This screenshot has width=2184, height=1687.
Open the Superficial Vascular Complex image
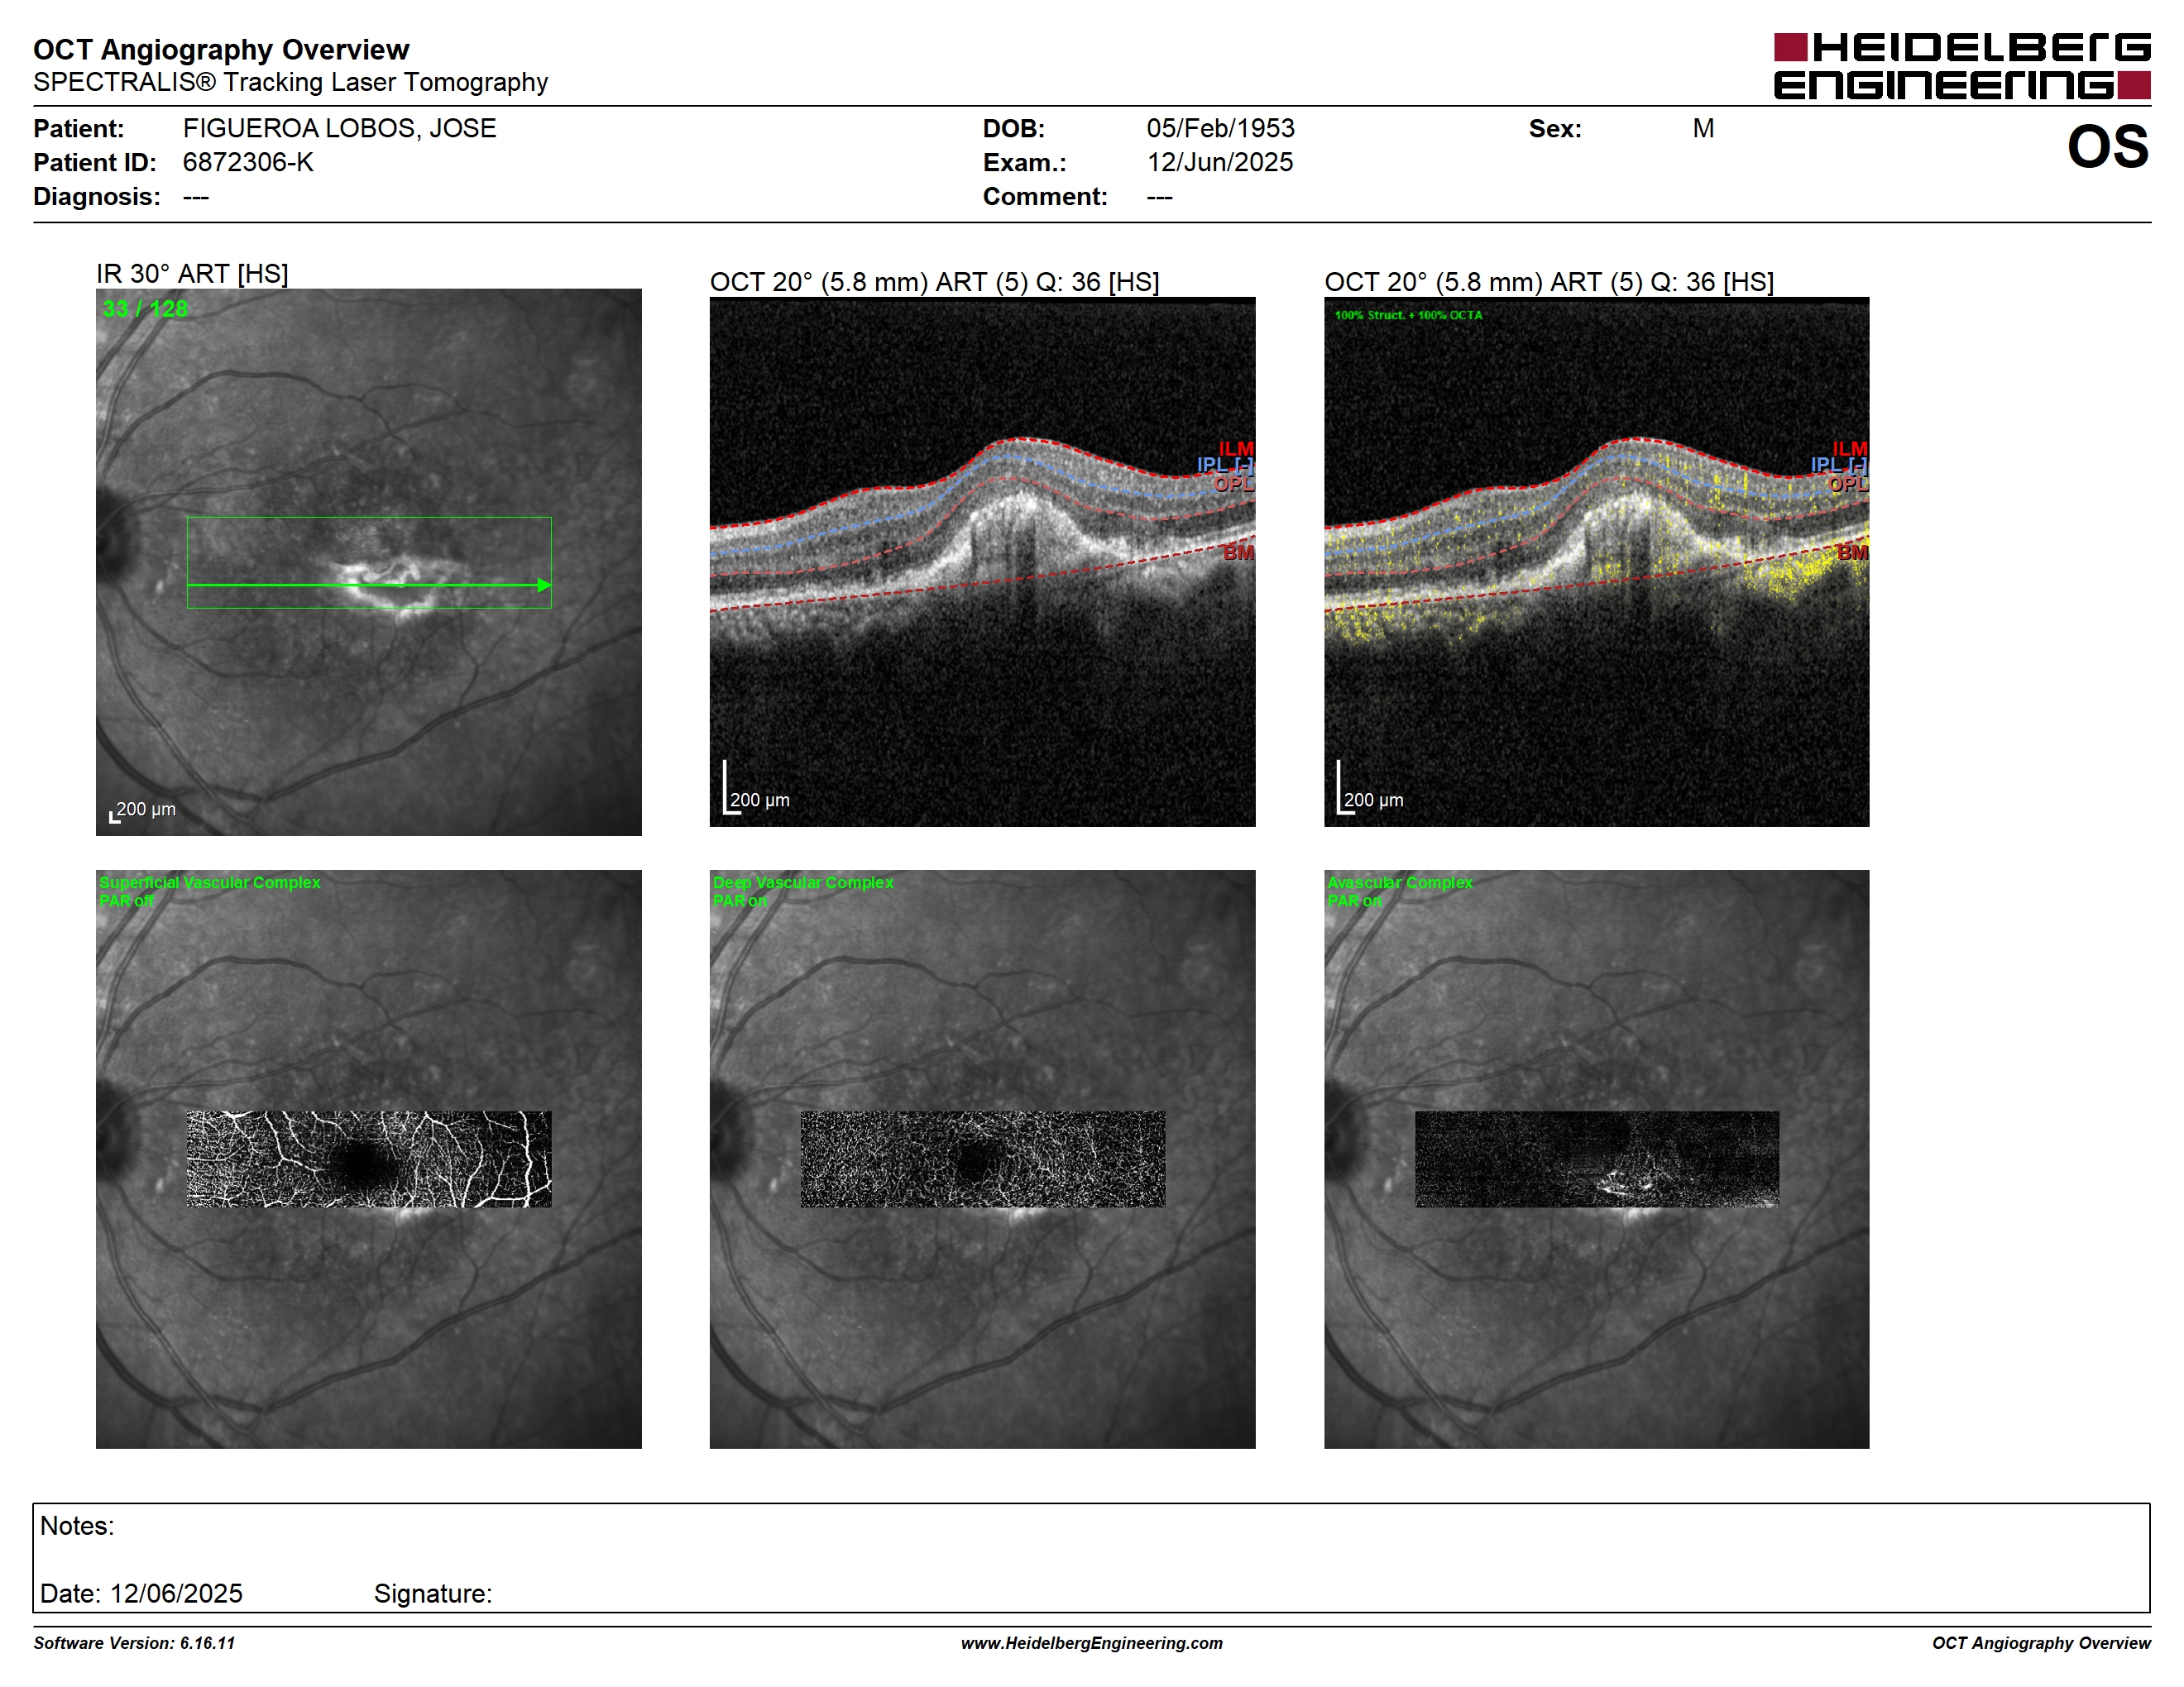(x=368, y=1159)
